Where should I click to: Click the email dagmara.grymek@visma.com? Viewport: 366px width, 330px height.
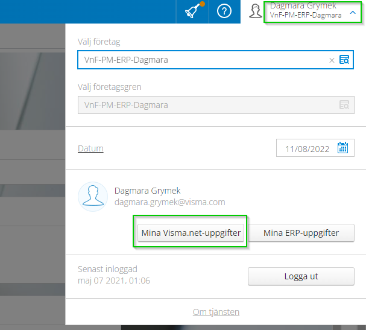coord(169,202)
